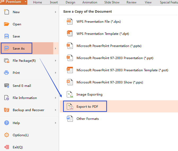Open the Special Features tab

169,2
